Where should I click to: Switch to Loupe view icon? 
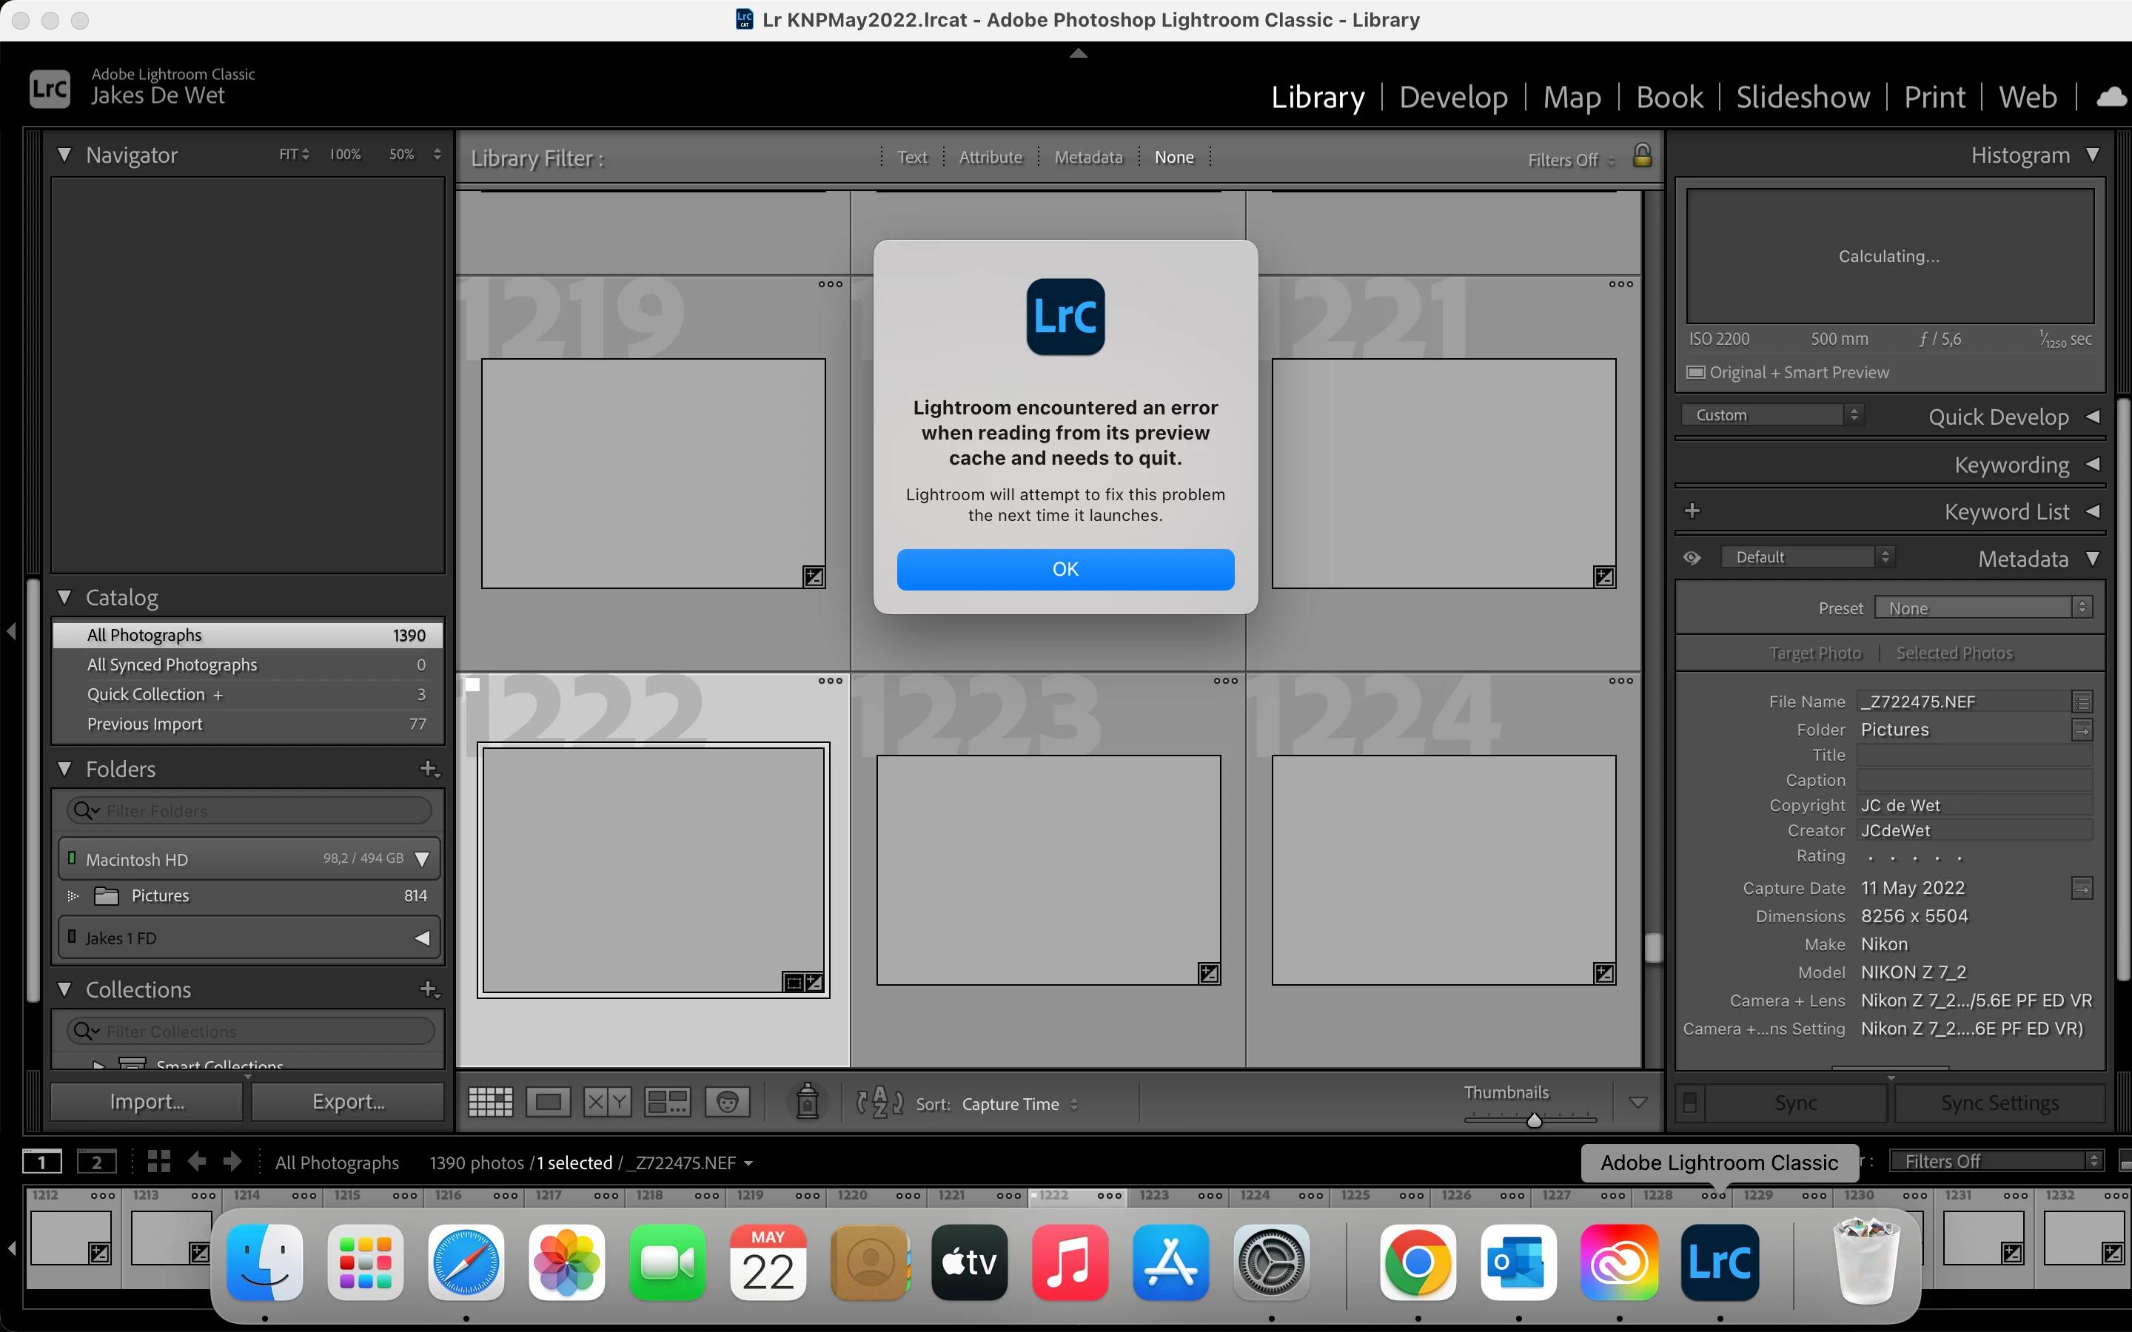548,1102
